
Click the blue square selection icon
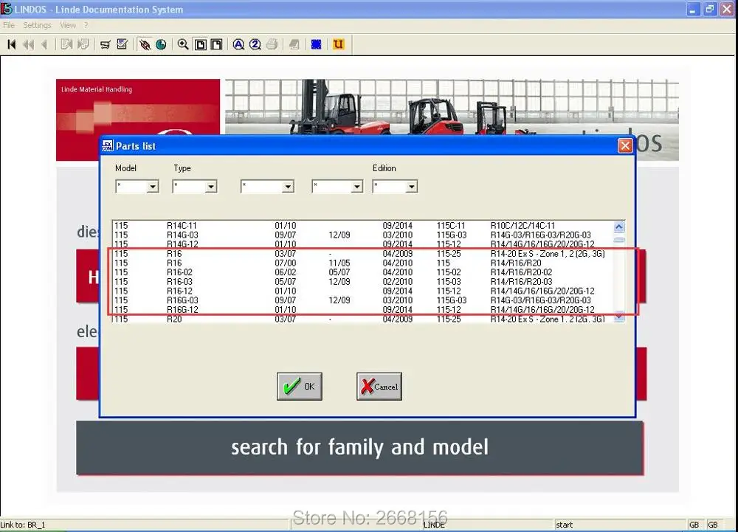click(x=317, y=45)
